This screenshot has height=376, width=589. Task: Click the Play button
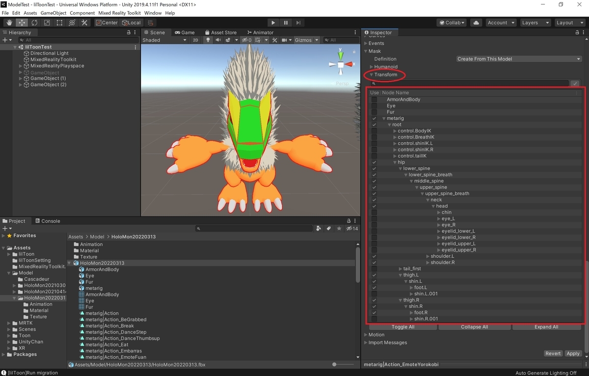pyautogui.click(x=273, y=23)
